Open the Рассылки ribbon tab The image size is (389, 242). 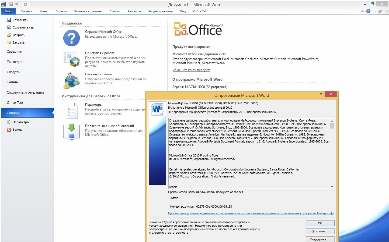[134, 11]
